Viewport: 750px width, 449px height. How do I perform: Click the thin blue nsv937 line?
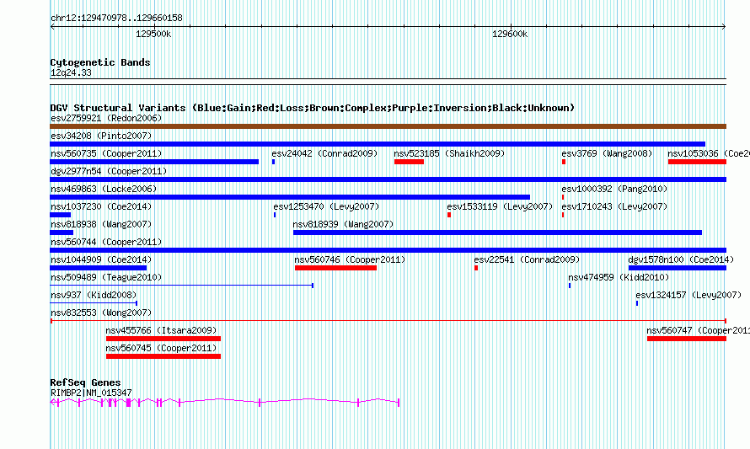pos(94,303)
